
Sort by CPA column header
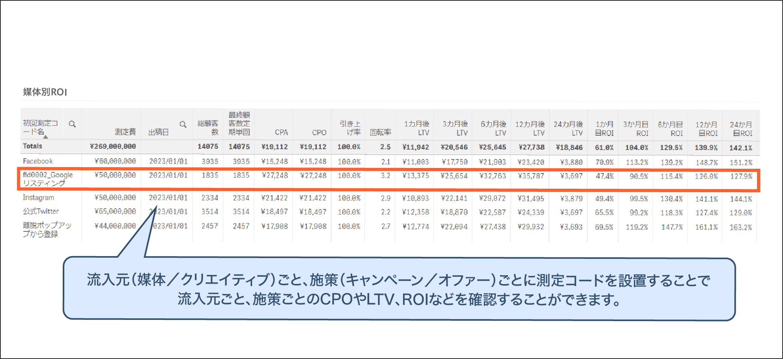pyautogui.click(x=281, y=132)
